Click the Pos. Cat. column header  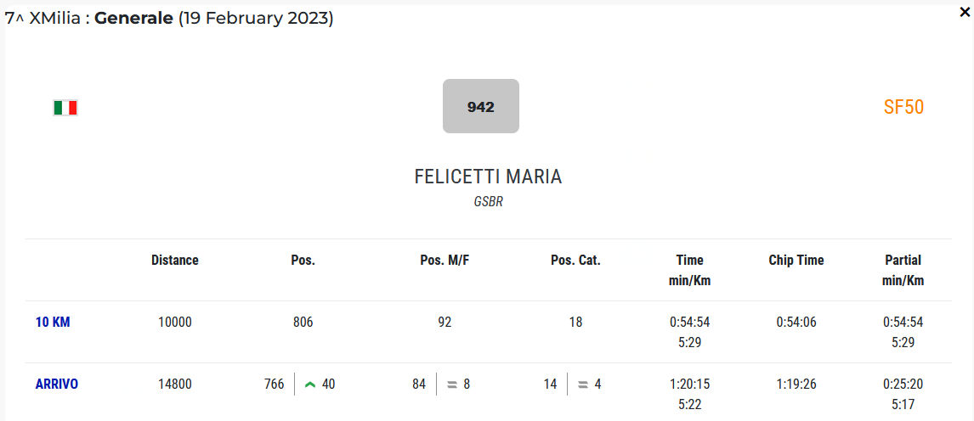(x=575, y=261)
